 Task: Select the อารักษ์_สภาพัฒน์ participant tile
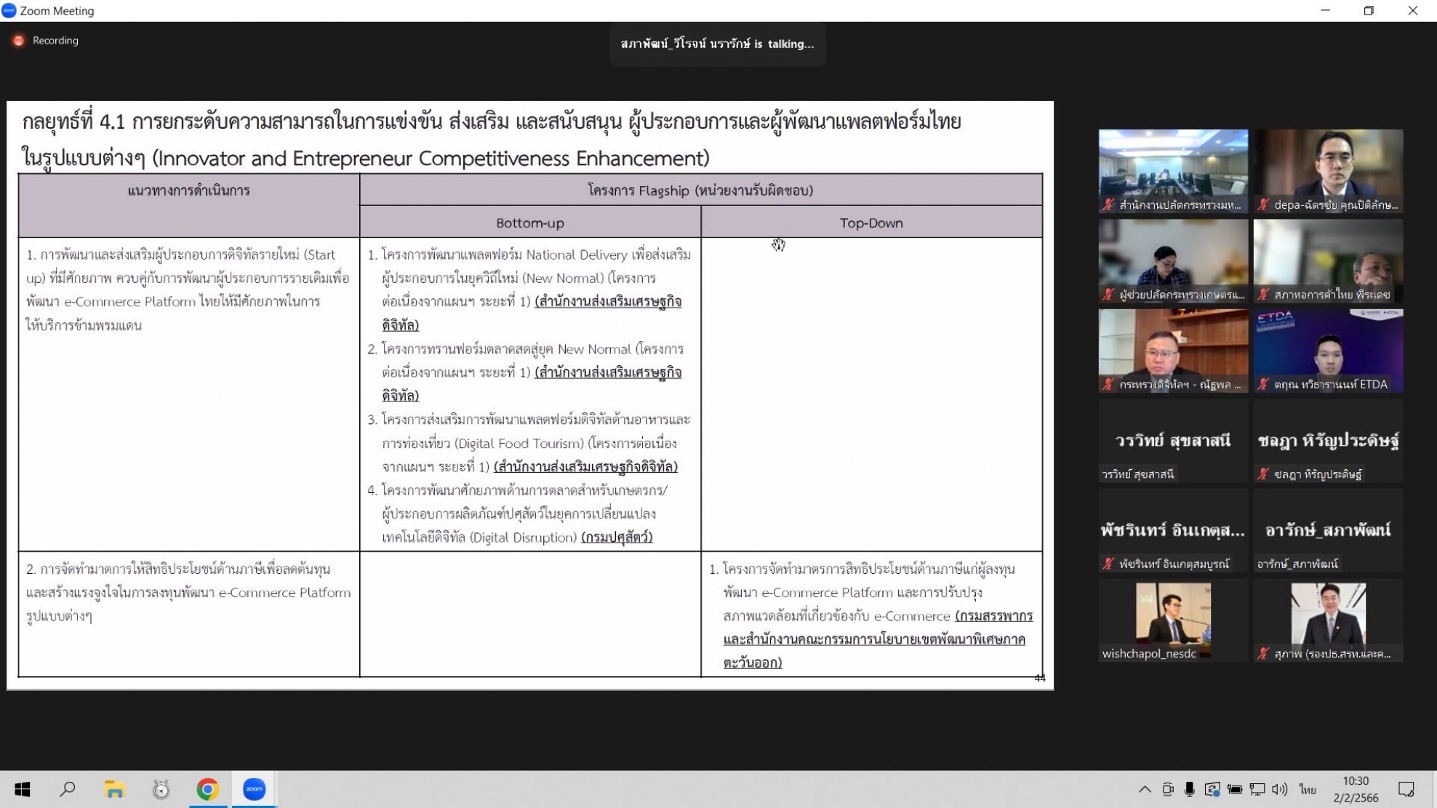click(1328, 530)
